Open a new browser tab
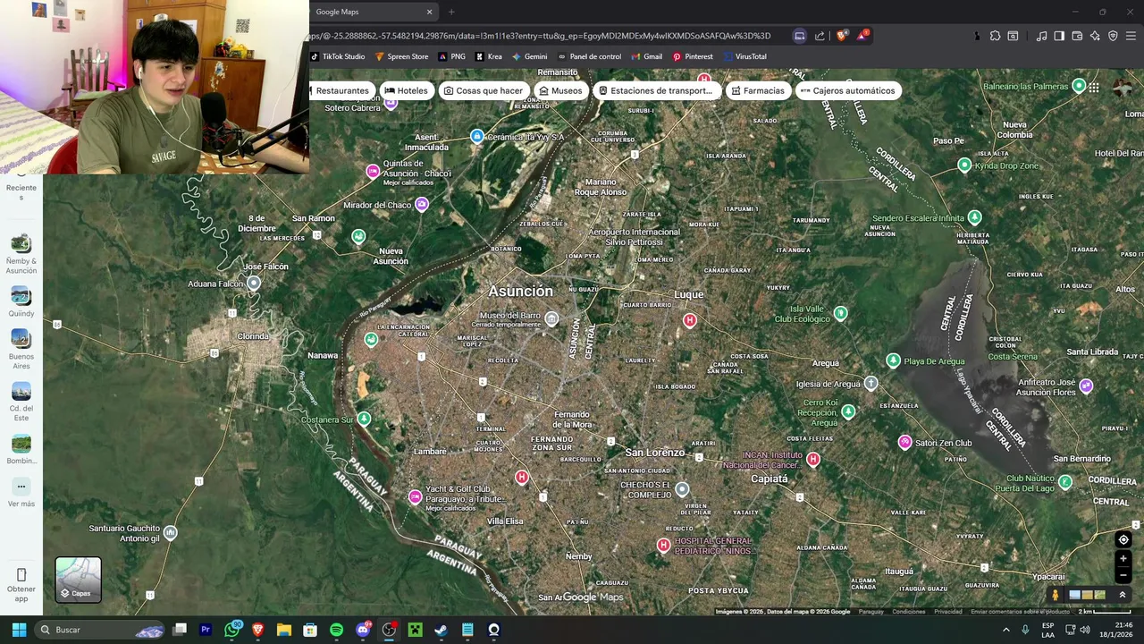This screenshot has width=1144, height=644. click(x=451, y=12)
